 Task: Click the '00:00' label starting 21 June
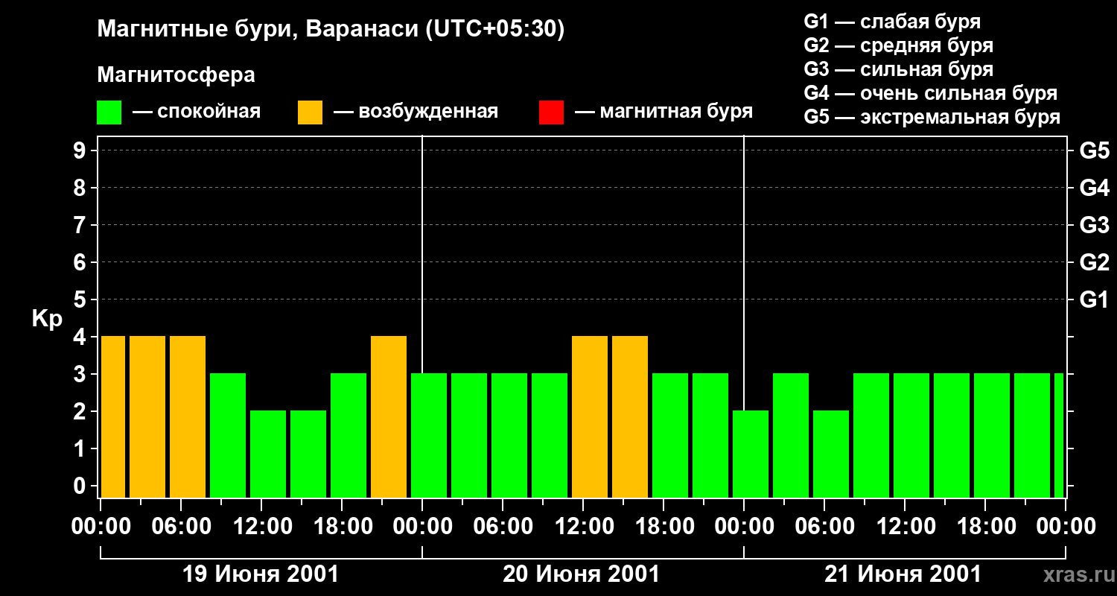click(x=744, y=526)
